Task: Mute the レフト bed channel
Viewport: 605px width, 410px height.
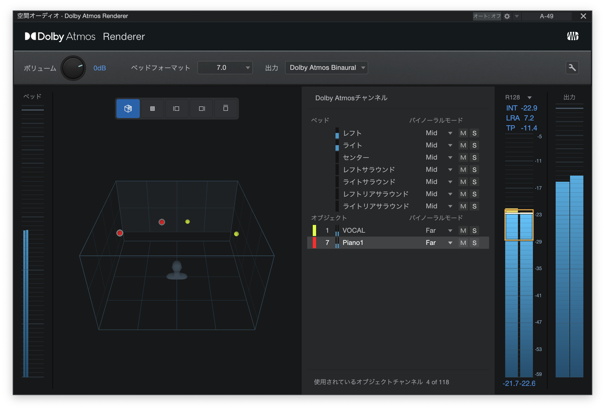Action: click(463, 133)
